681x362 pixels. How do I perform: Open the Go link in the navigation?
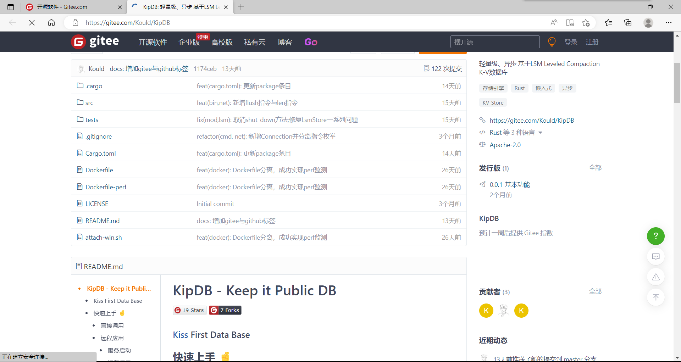tap(311, 42)
